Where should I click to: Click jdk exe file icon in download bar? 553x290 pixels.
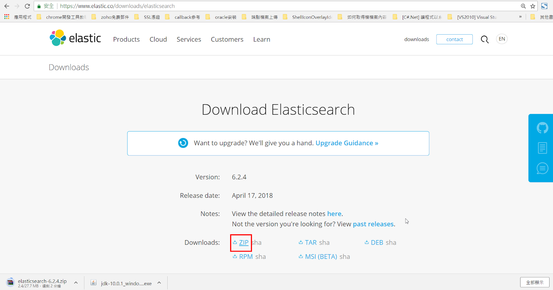[93, 283]
